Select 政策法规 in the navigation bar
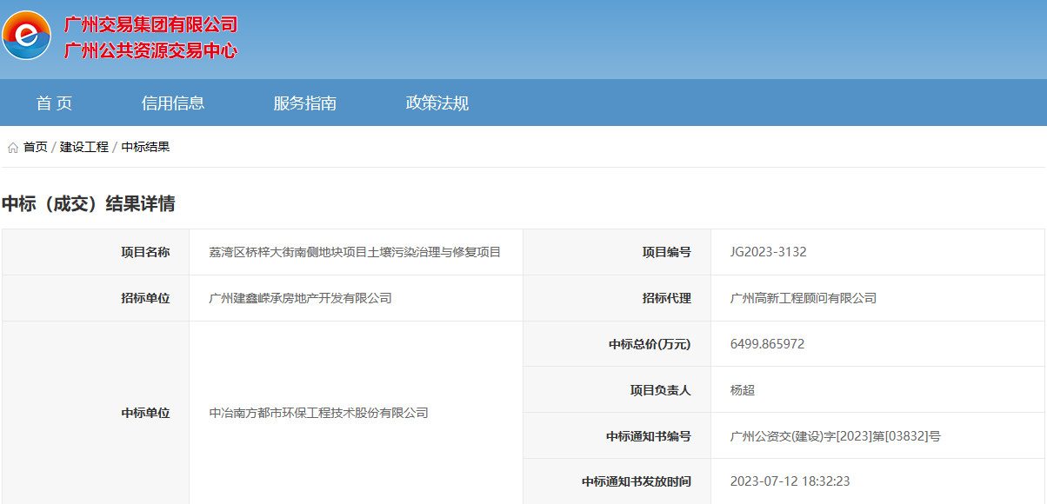1047x504 pixels. click(x=437, y=103)
